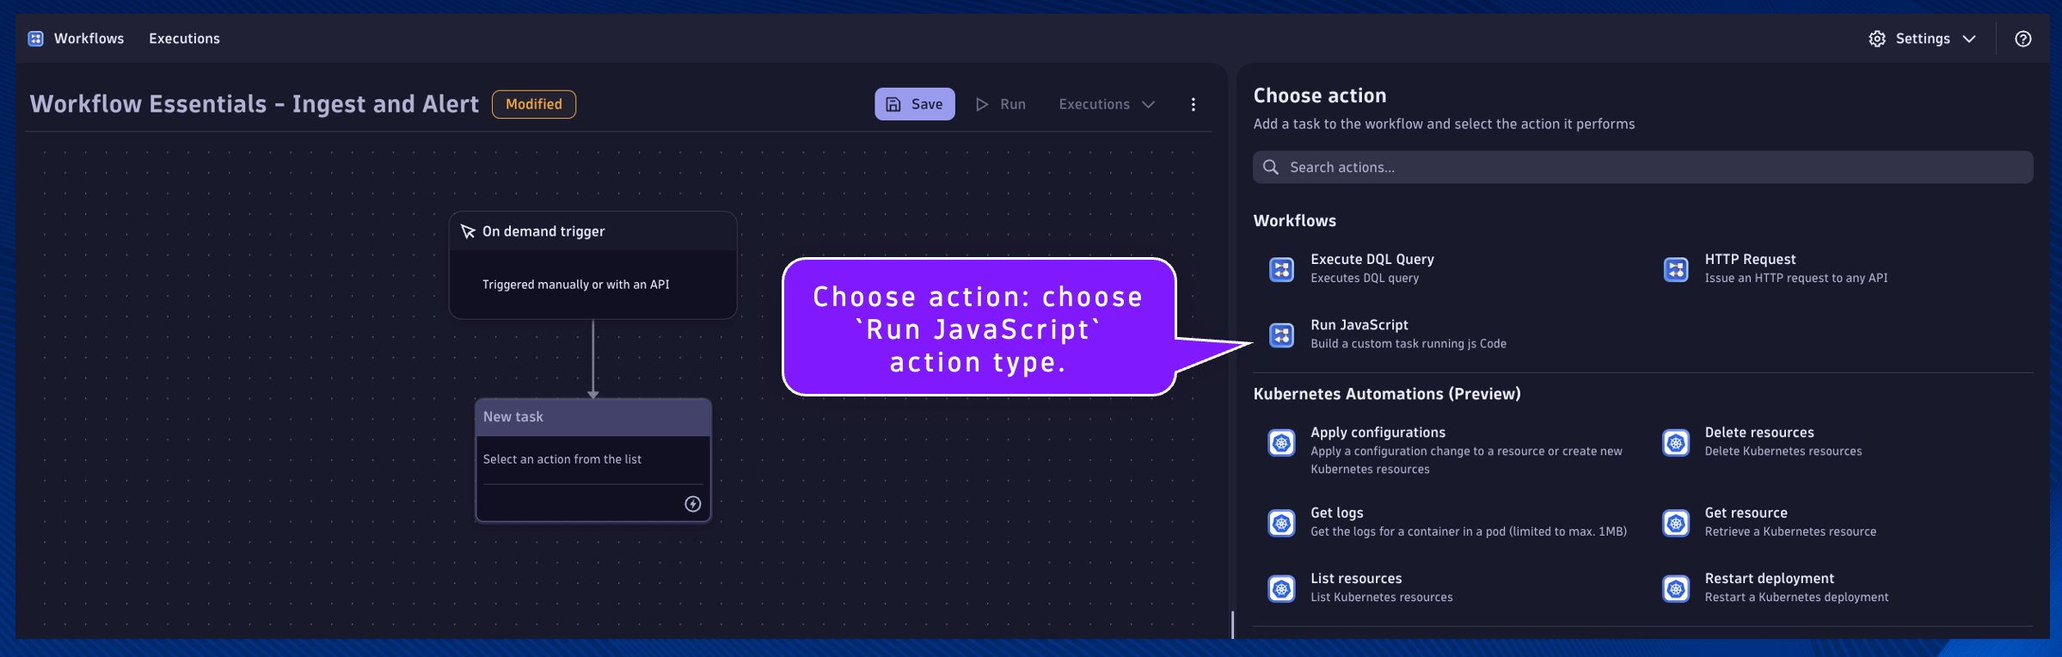Open the help question mark icon
2062x657 pixels.
point(2023,39)
